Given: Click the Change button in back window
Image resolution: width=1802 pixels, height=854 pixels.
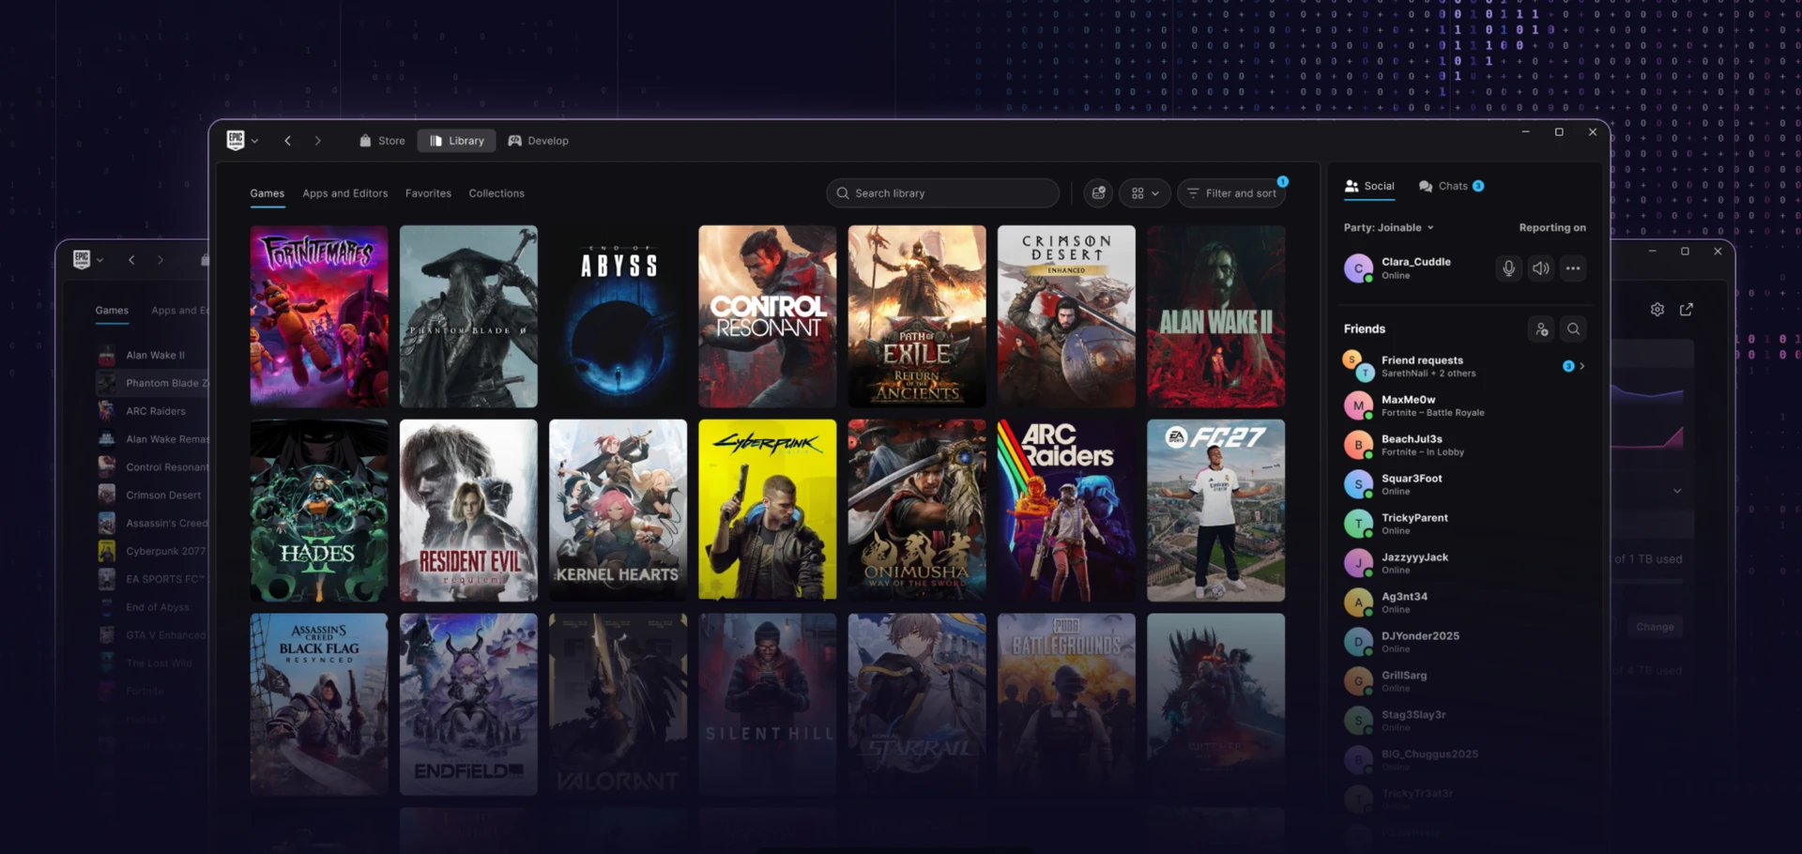Looking at the screenshot, I should (x=1655, y=627).
